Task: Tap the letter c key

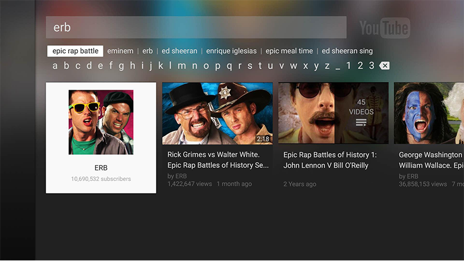Action: click(78, 66)
